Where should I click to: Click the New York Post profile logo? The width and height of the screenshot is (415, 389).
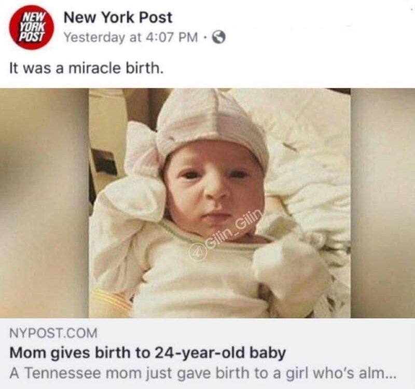[32, 27]
